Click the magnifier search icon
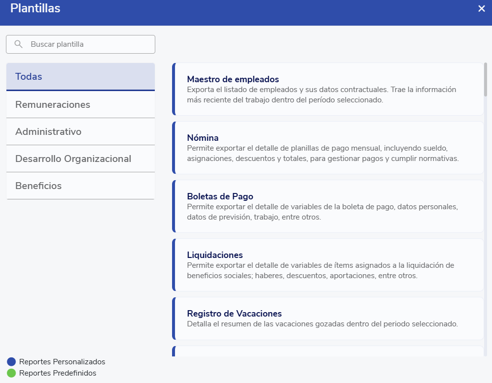This screenshot has height=383, width=492. point(19,44)
